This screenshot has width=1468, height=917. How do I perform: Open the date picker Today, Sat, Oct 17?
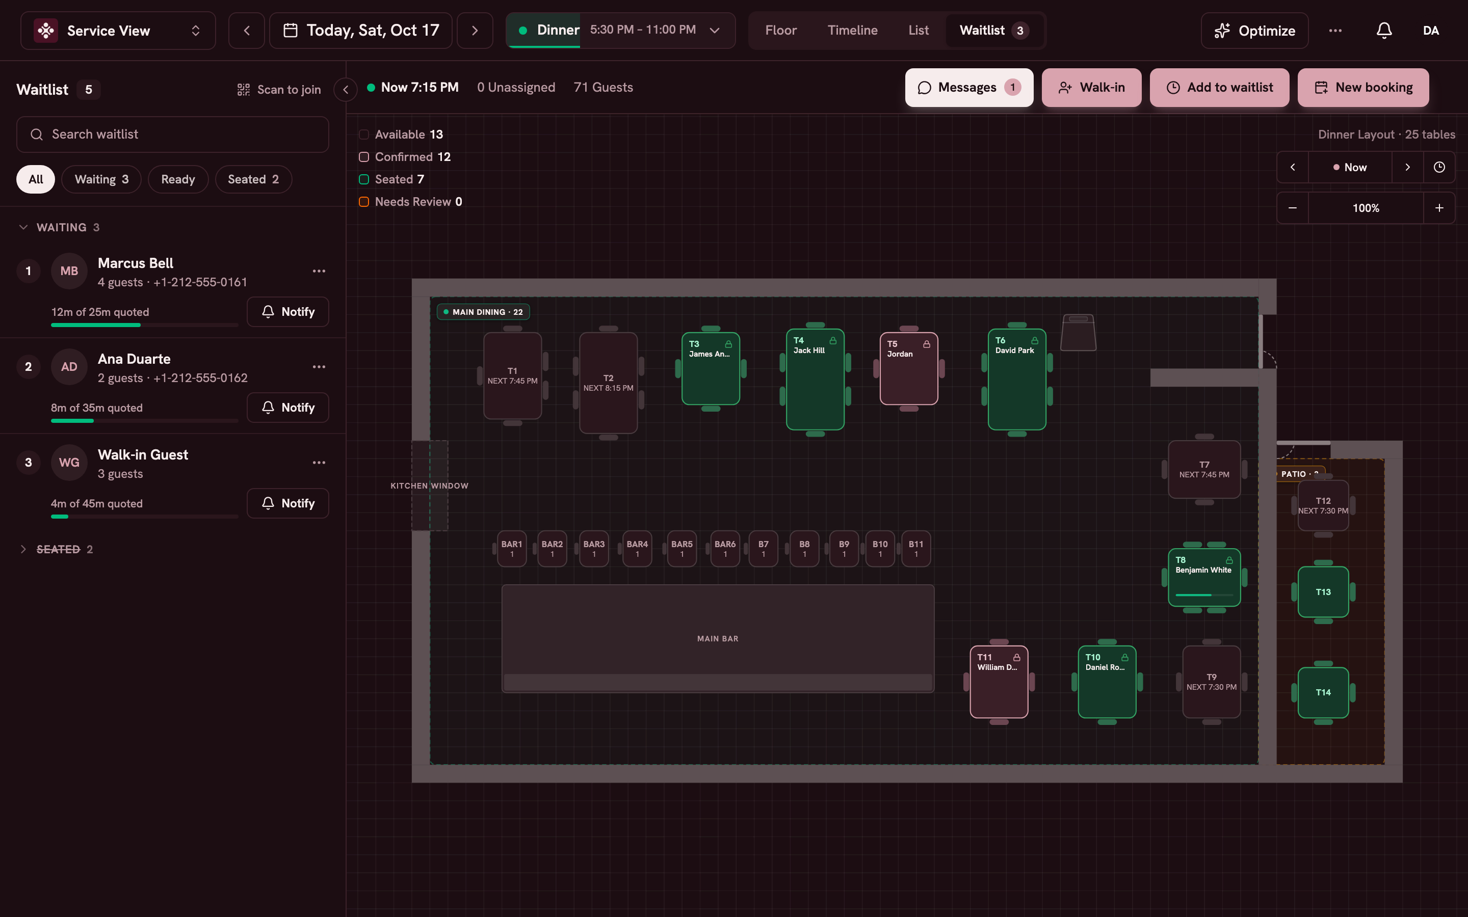361,31
